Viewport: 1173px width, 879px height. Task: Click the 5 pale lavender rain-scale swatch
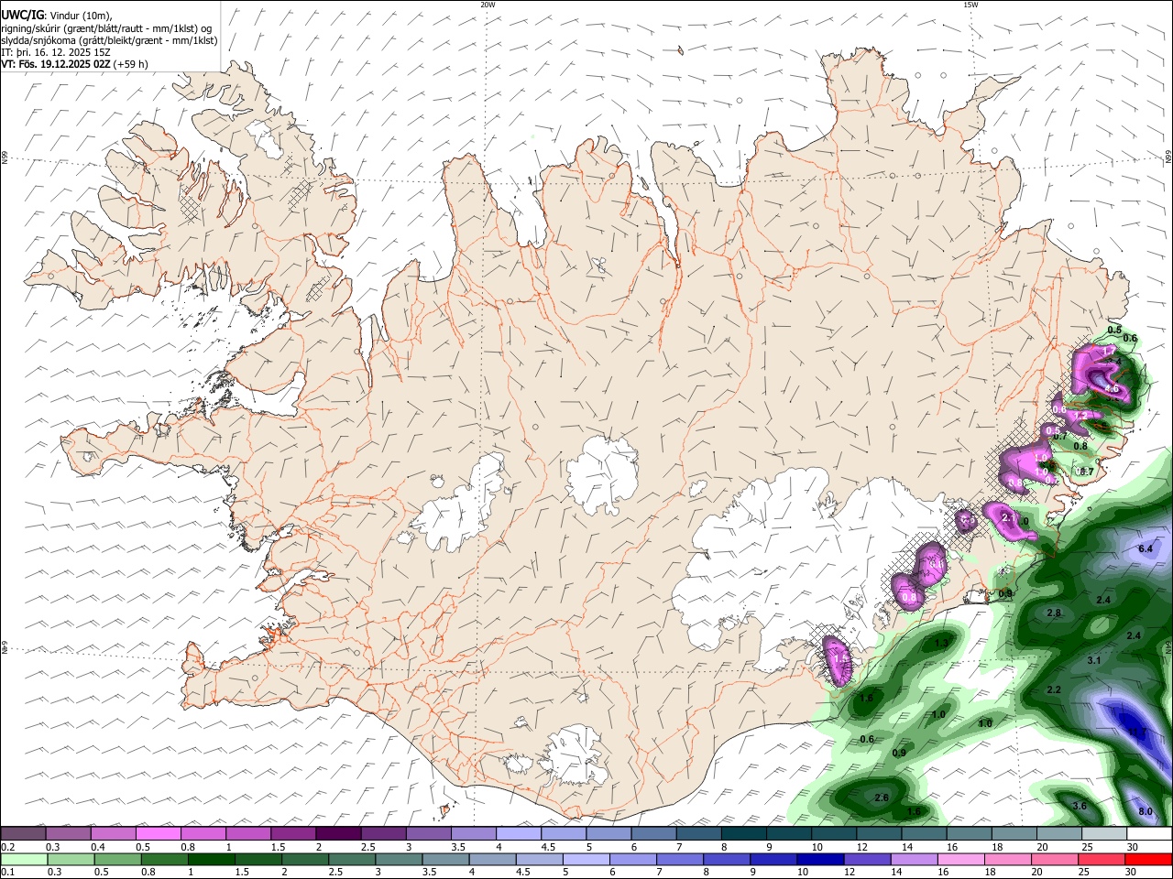[x=586, y=859]
